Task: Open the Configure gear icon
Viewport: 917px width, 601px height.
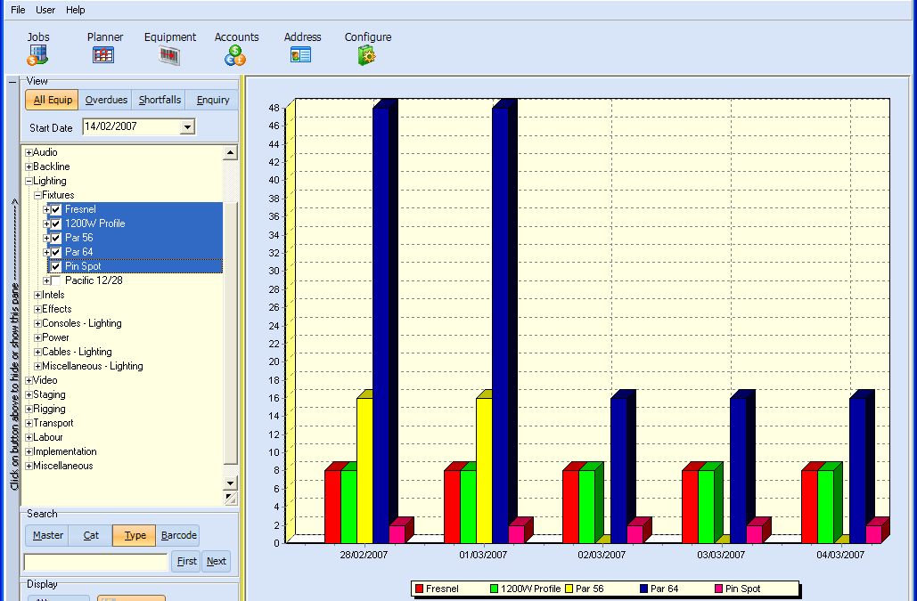Action: pyautogui.click(x=367, y=55)
